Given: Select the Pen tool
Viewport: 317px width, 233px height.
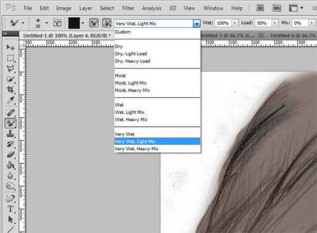Looking at the screenshot, I should [10, 198].
